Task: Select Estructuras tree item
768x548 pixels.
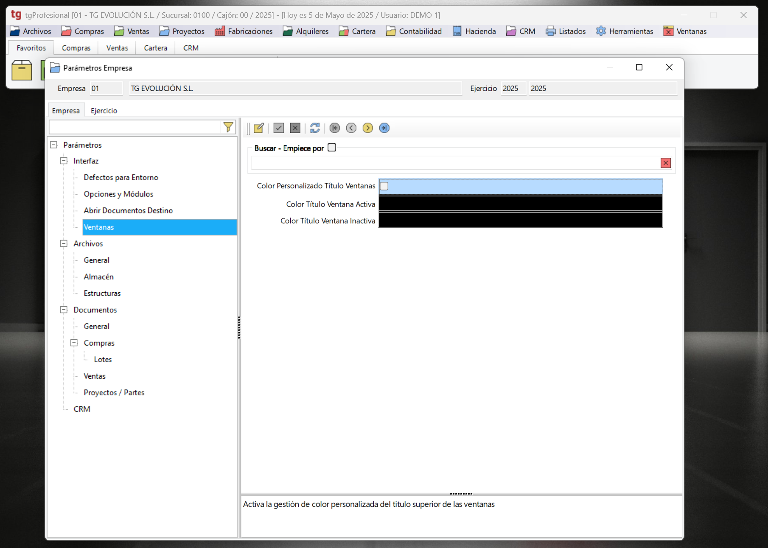Action: pyautogui.click(x=102, y=294)
